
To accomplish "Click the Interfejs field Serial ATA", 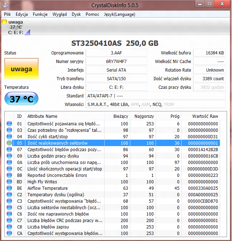I will 116,70.
